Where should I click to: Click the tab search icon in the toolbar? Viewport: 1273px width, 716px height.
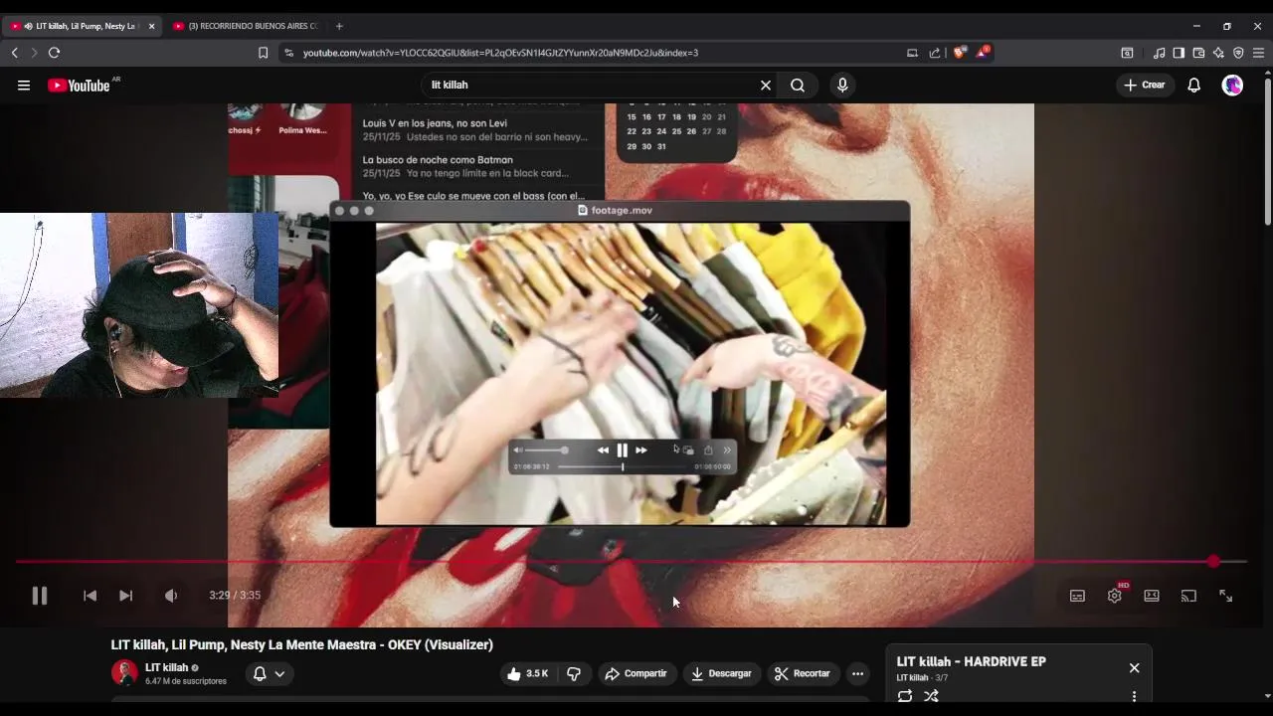pos(1127,53)
